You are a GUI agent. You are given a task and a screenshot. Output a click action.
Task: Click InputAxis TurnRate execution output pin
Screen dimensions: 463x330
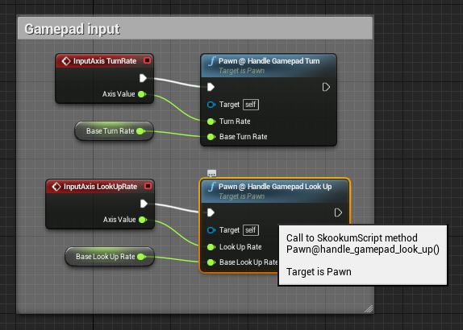coord(143,78)
